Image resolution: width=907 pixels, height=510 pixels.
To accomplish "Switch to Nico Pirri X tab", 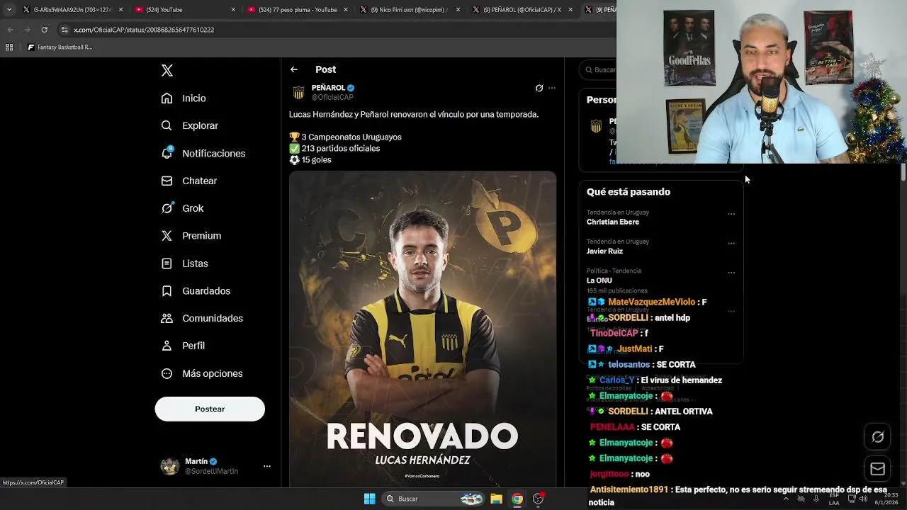I will click(x=408, y=9).
